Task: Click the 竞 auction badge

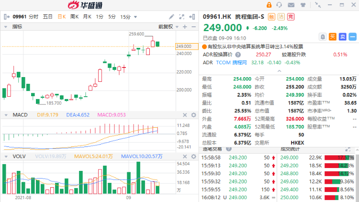Action: (291, 17)
